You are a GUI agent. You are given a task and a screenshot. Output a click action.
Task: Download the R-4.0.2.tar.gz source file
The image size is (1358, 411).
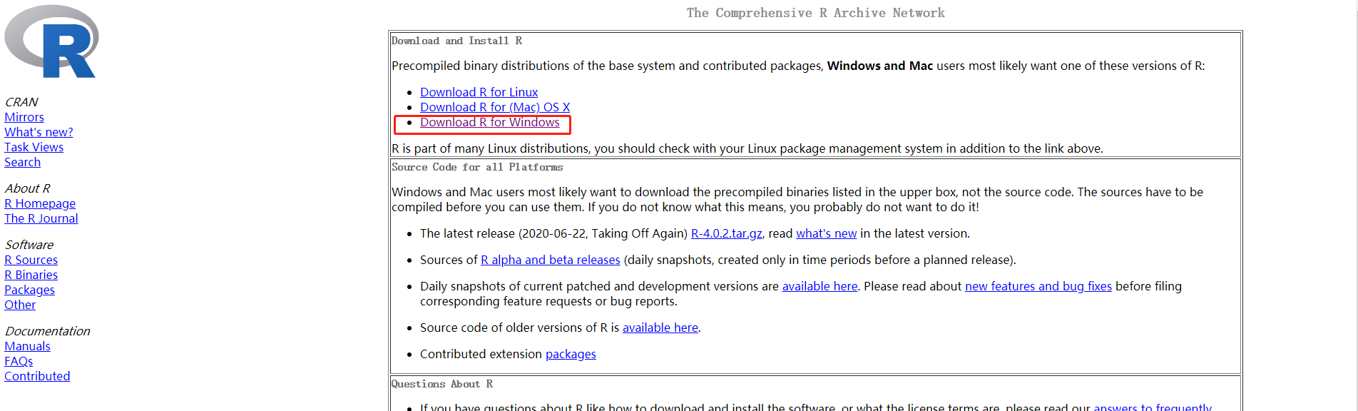(x=726, y=233)
